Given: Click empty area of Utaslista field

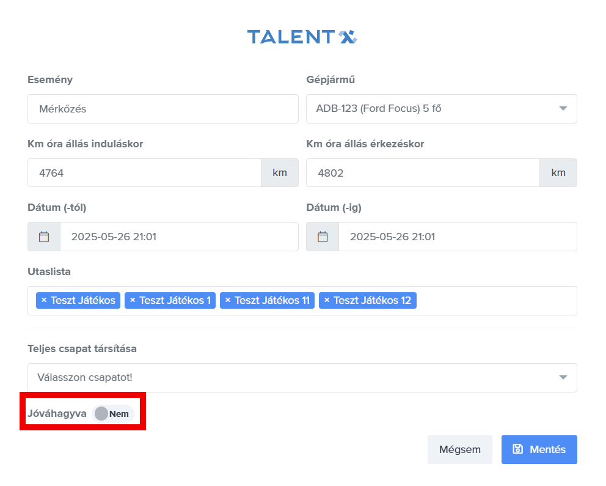Looking at the screenshot, I should pyautogui.click(x=495, y=301).
